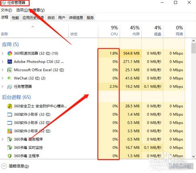Select the 应用 (5) group header

10,44
